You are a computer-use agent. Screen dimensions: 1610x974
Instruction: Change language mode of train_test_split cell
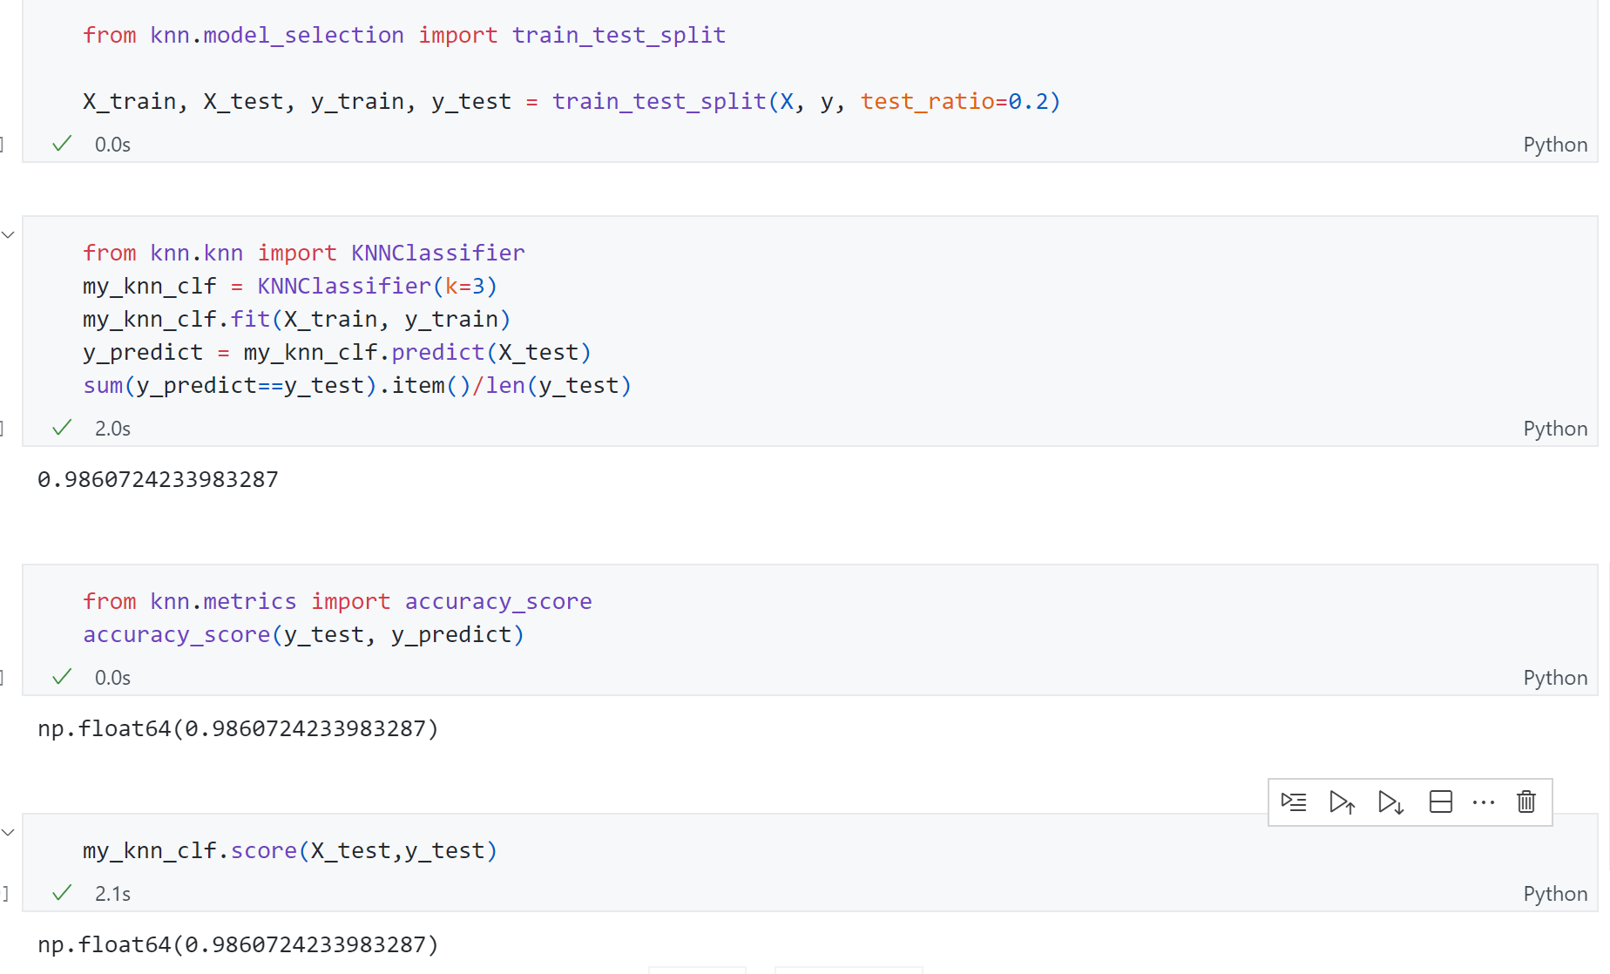[x=1554, y=145]
